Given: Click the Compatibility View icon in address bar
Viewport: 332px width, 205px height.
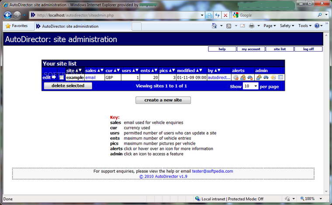Looking at the screenshot, I should point(209,15).
